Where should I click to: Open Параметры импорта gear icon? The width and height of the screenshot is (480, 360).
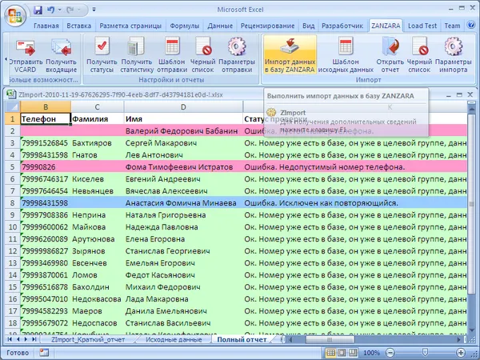point(453,47)
